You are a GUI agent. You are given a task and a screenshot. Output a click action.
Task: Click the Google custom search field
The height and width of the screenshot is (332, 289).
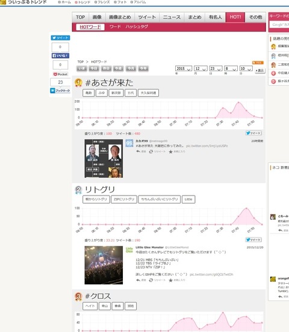[x=279, y=25]
